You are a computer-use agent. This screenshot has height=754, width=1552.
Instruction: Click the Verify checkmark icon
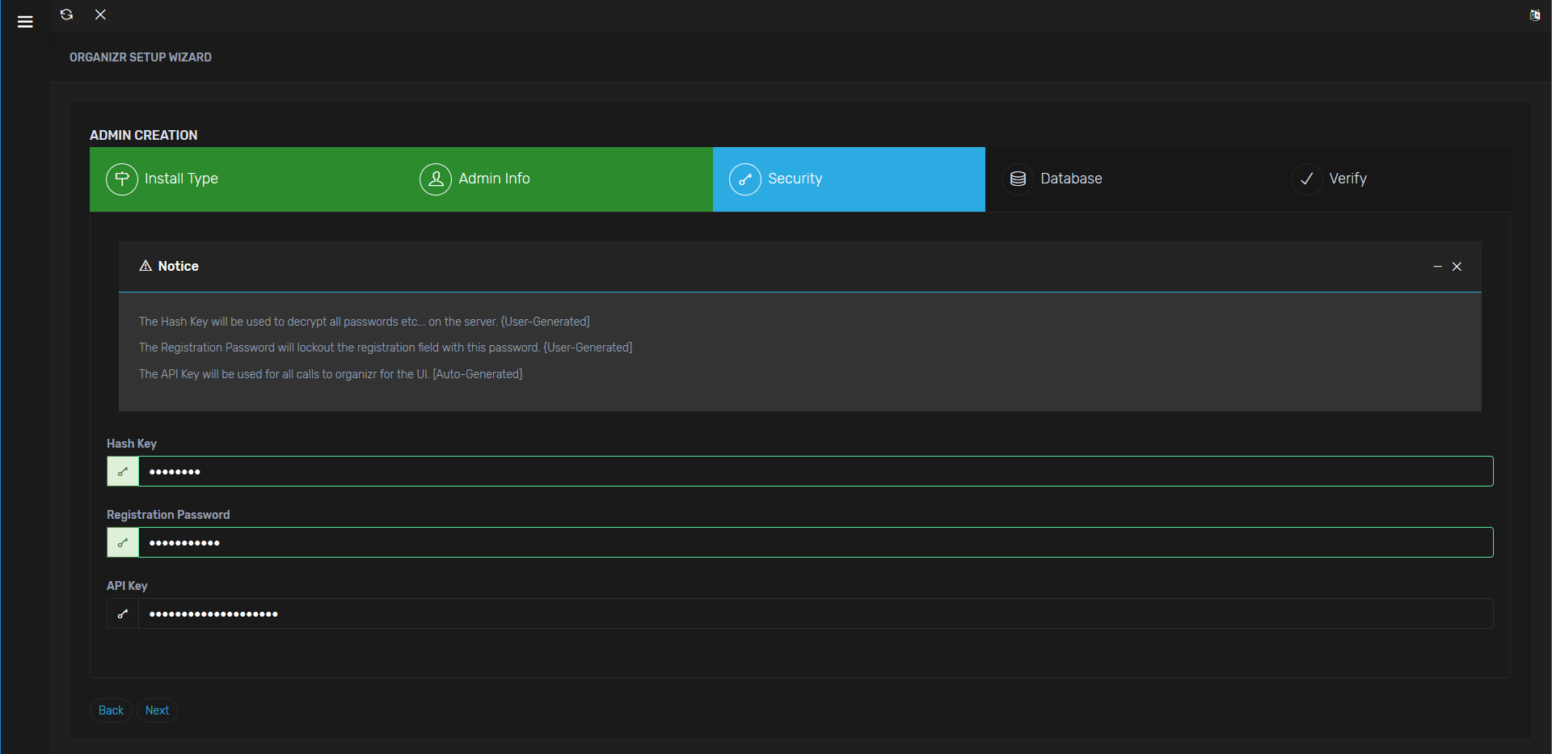tap(1306, 179)
